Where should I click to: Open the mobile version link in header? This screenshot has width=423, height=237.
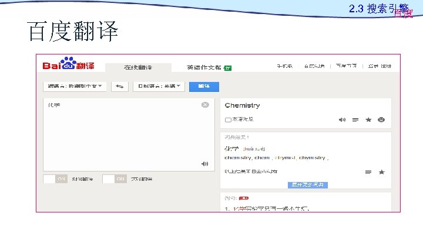click(284, 66)
